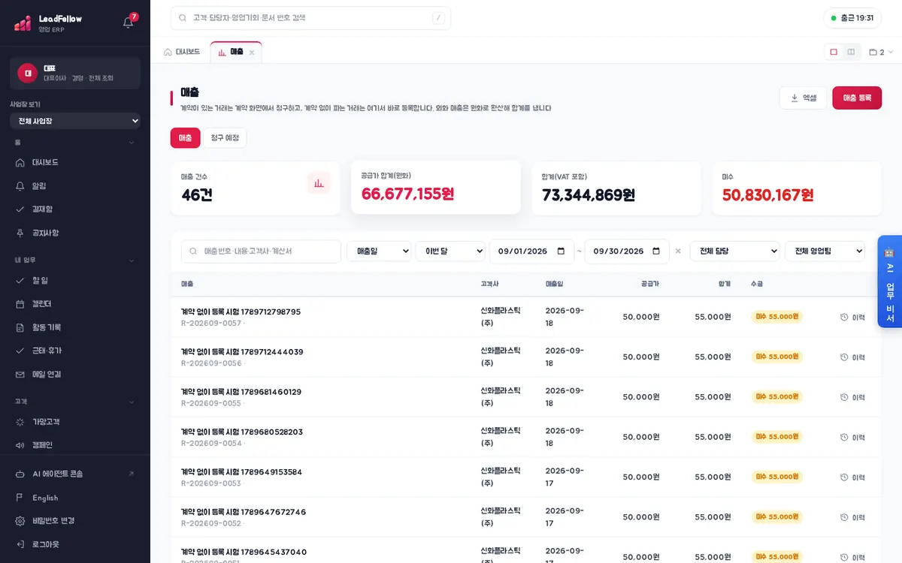This screenshot has width=902, height=563.
Task: Click the 알림 bell icon in sidebar
Action: (20, 185)
